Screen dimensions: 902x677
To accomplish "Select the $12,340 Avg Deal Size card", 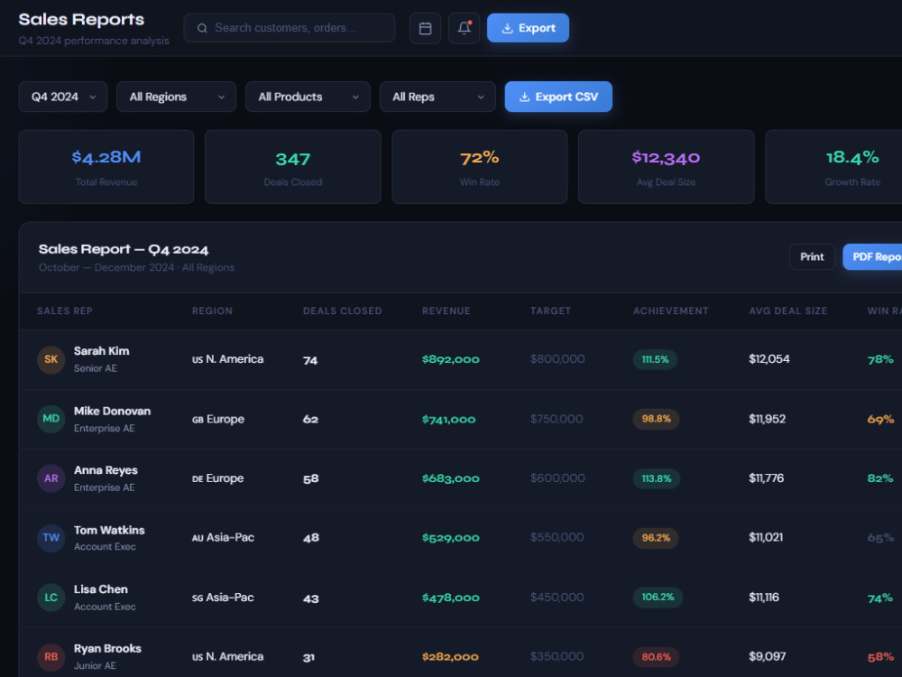I will point(667,167).
